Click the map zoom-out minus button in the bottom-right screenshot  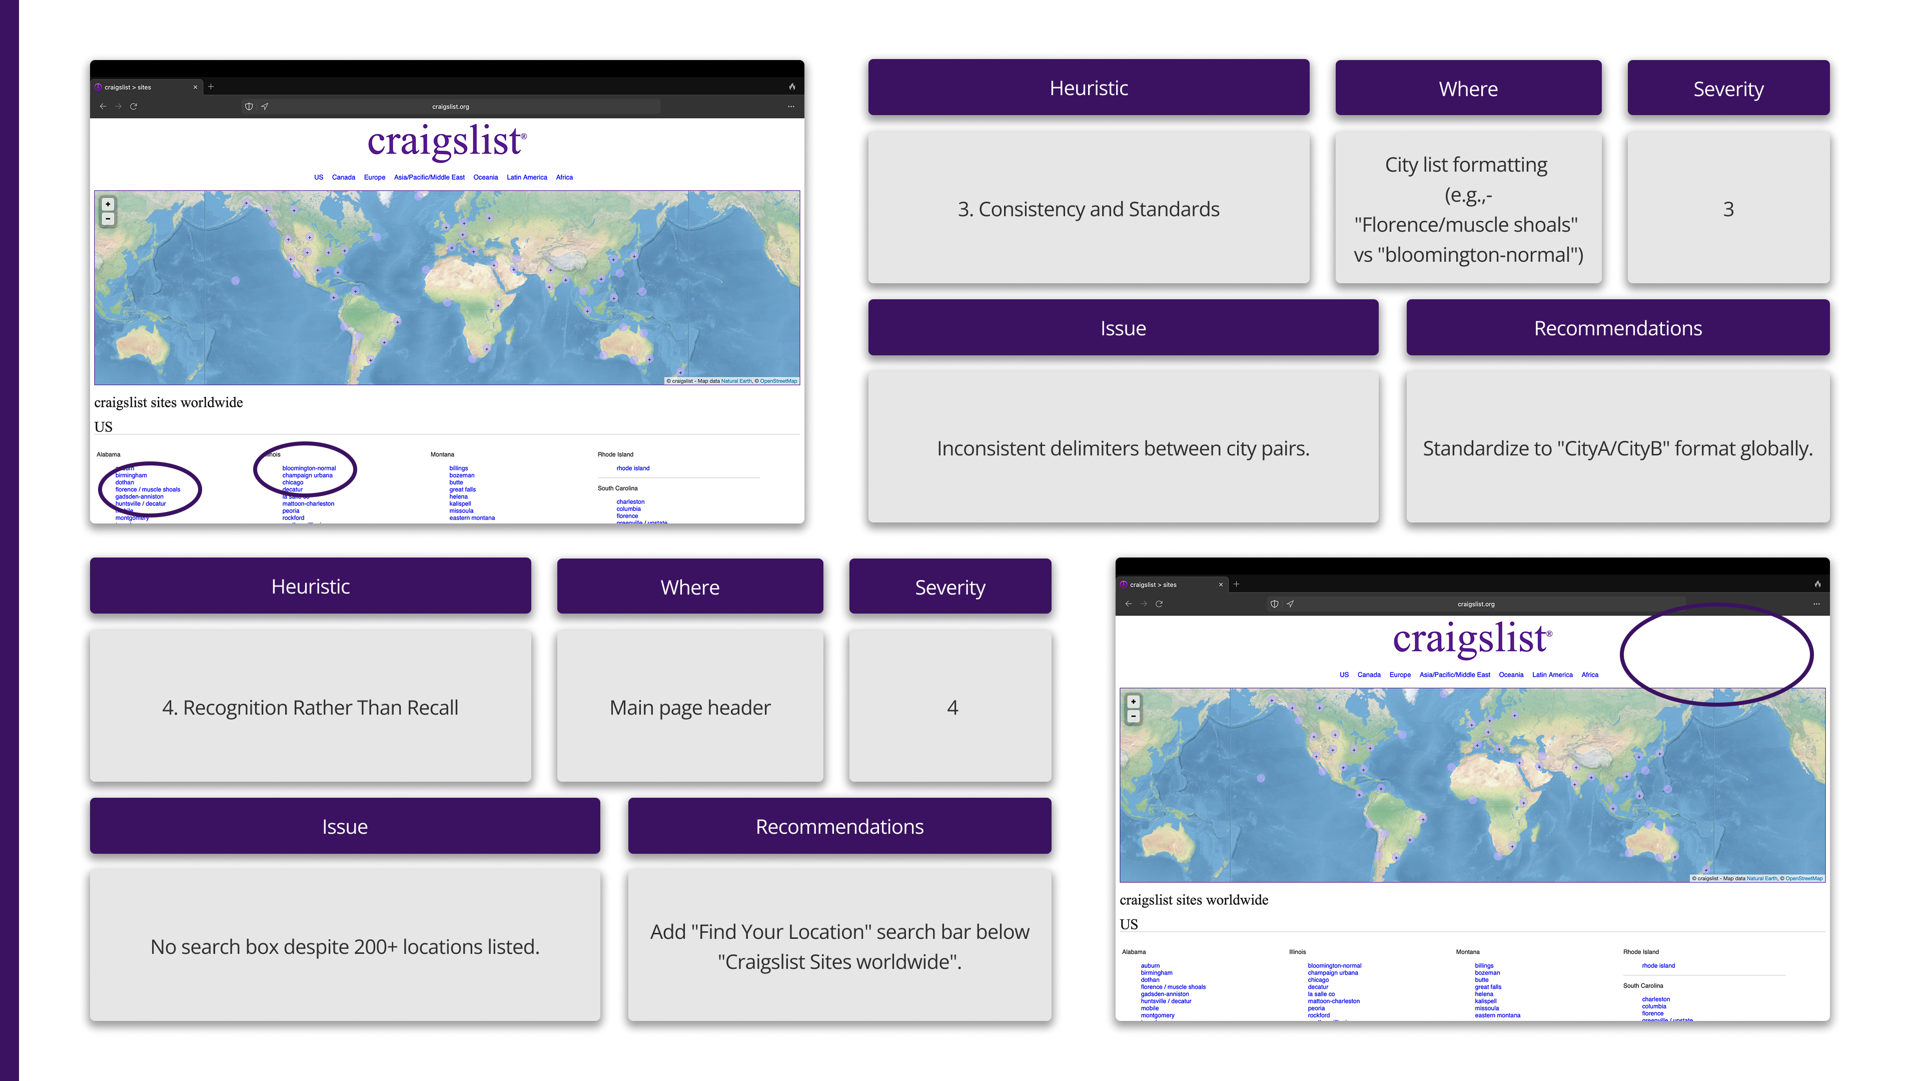tap(1134, 717)
